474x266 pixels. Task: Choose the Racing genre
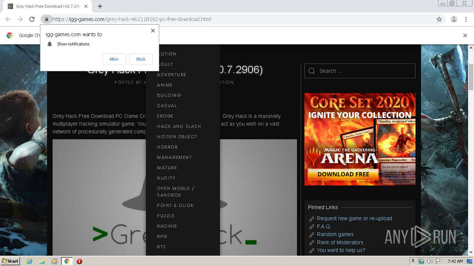tap(167, 226)
